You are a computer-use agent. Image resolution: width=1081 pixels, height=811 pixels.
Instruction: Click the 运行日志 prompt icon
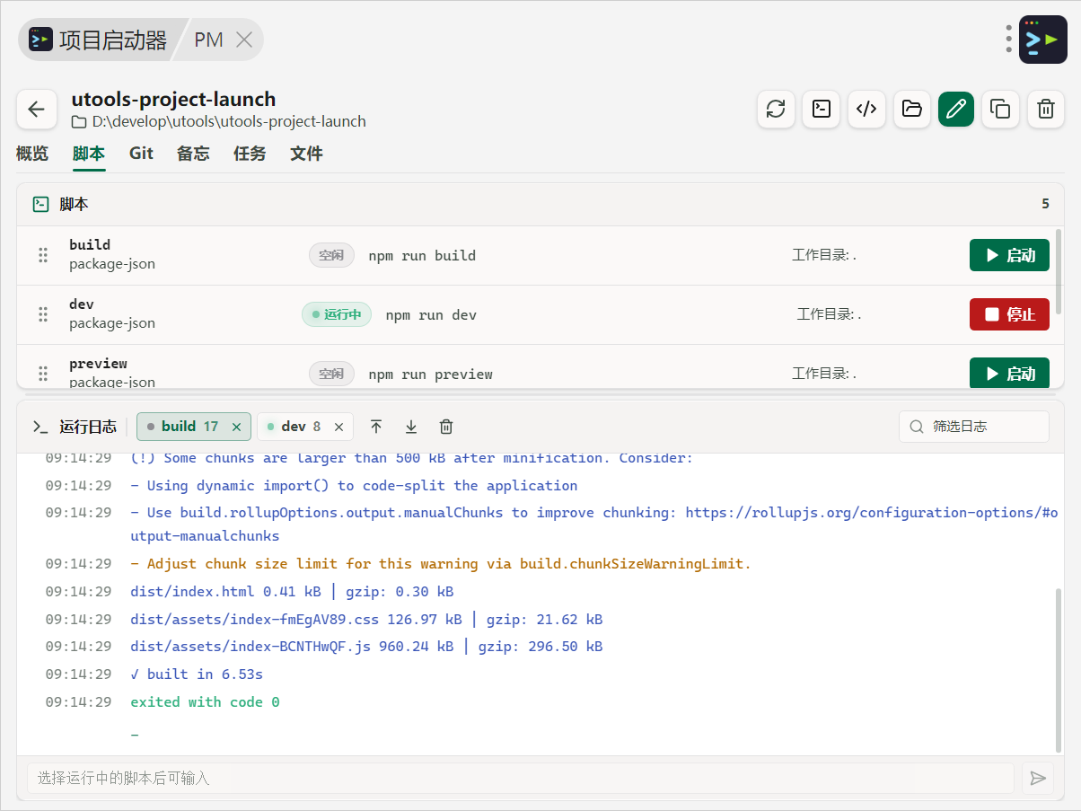[40, 427]
